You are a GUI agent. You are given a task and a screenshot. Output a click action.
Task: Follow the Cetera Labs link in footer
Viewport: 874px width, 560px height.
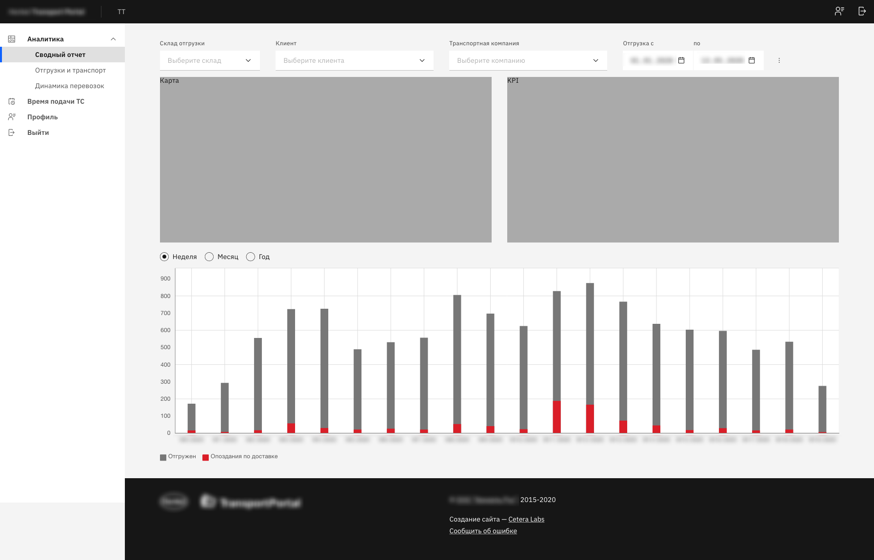click(x=526, y=519)
